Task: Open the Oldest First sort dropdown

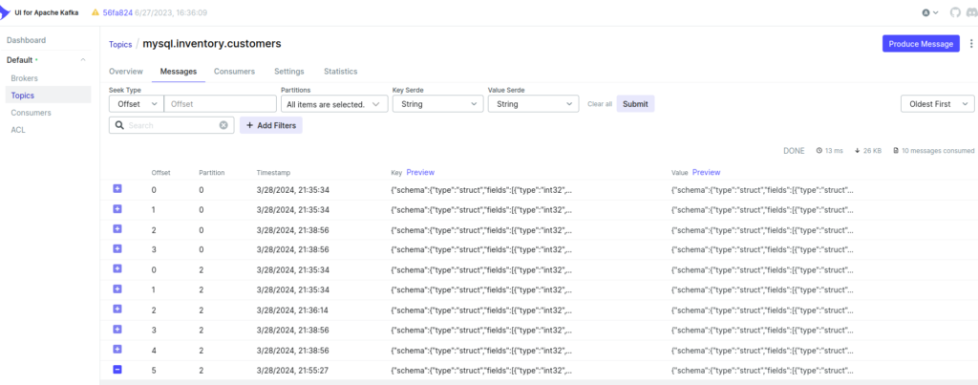Action: click(937, 104)
